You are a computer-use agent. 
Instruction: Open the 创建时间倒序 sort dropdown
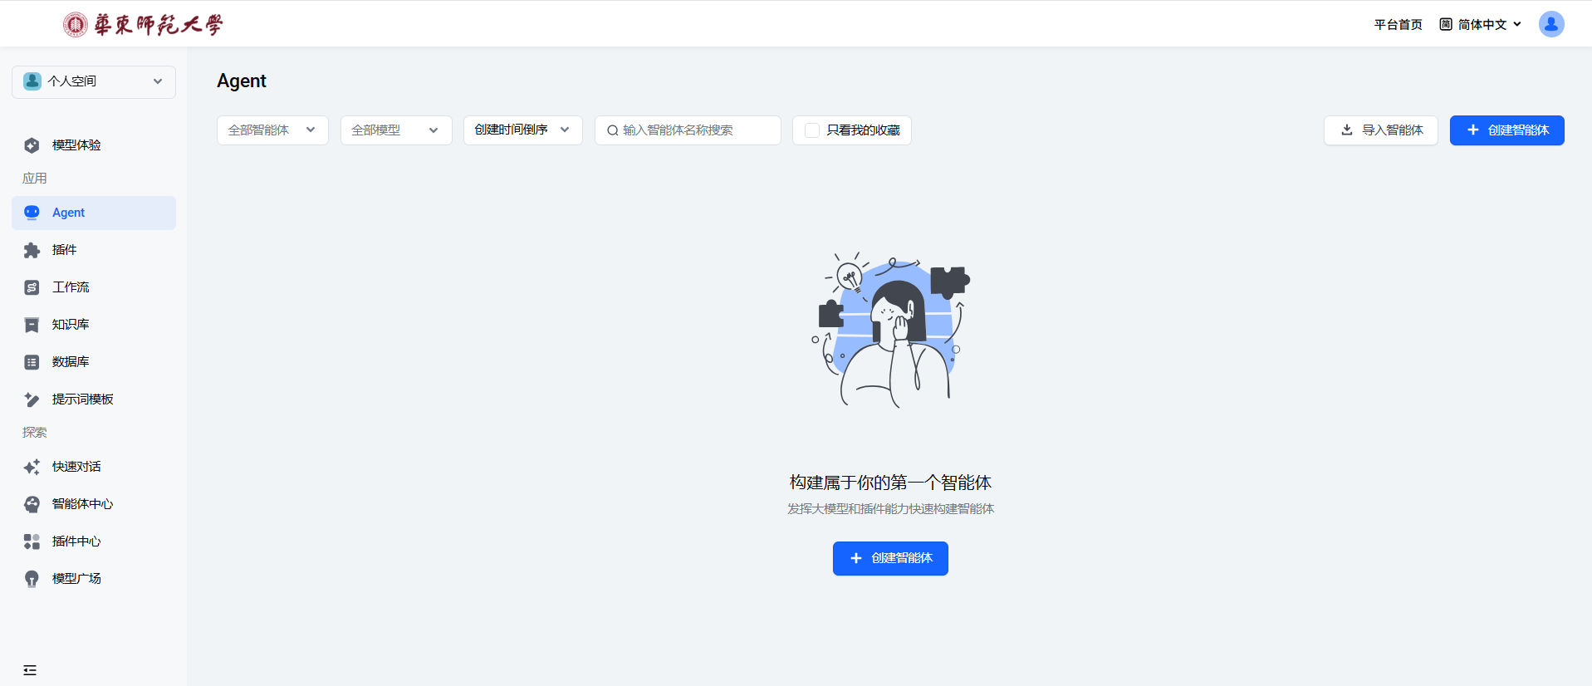tap(522, 130)
